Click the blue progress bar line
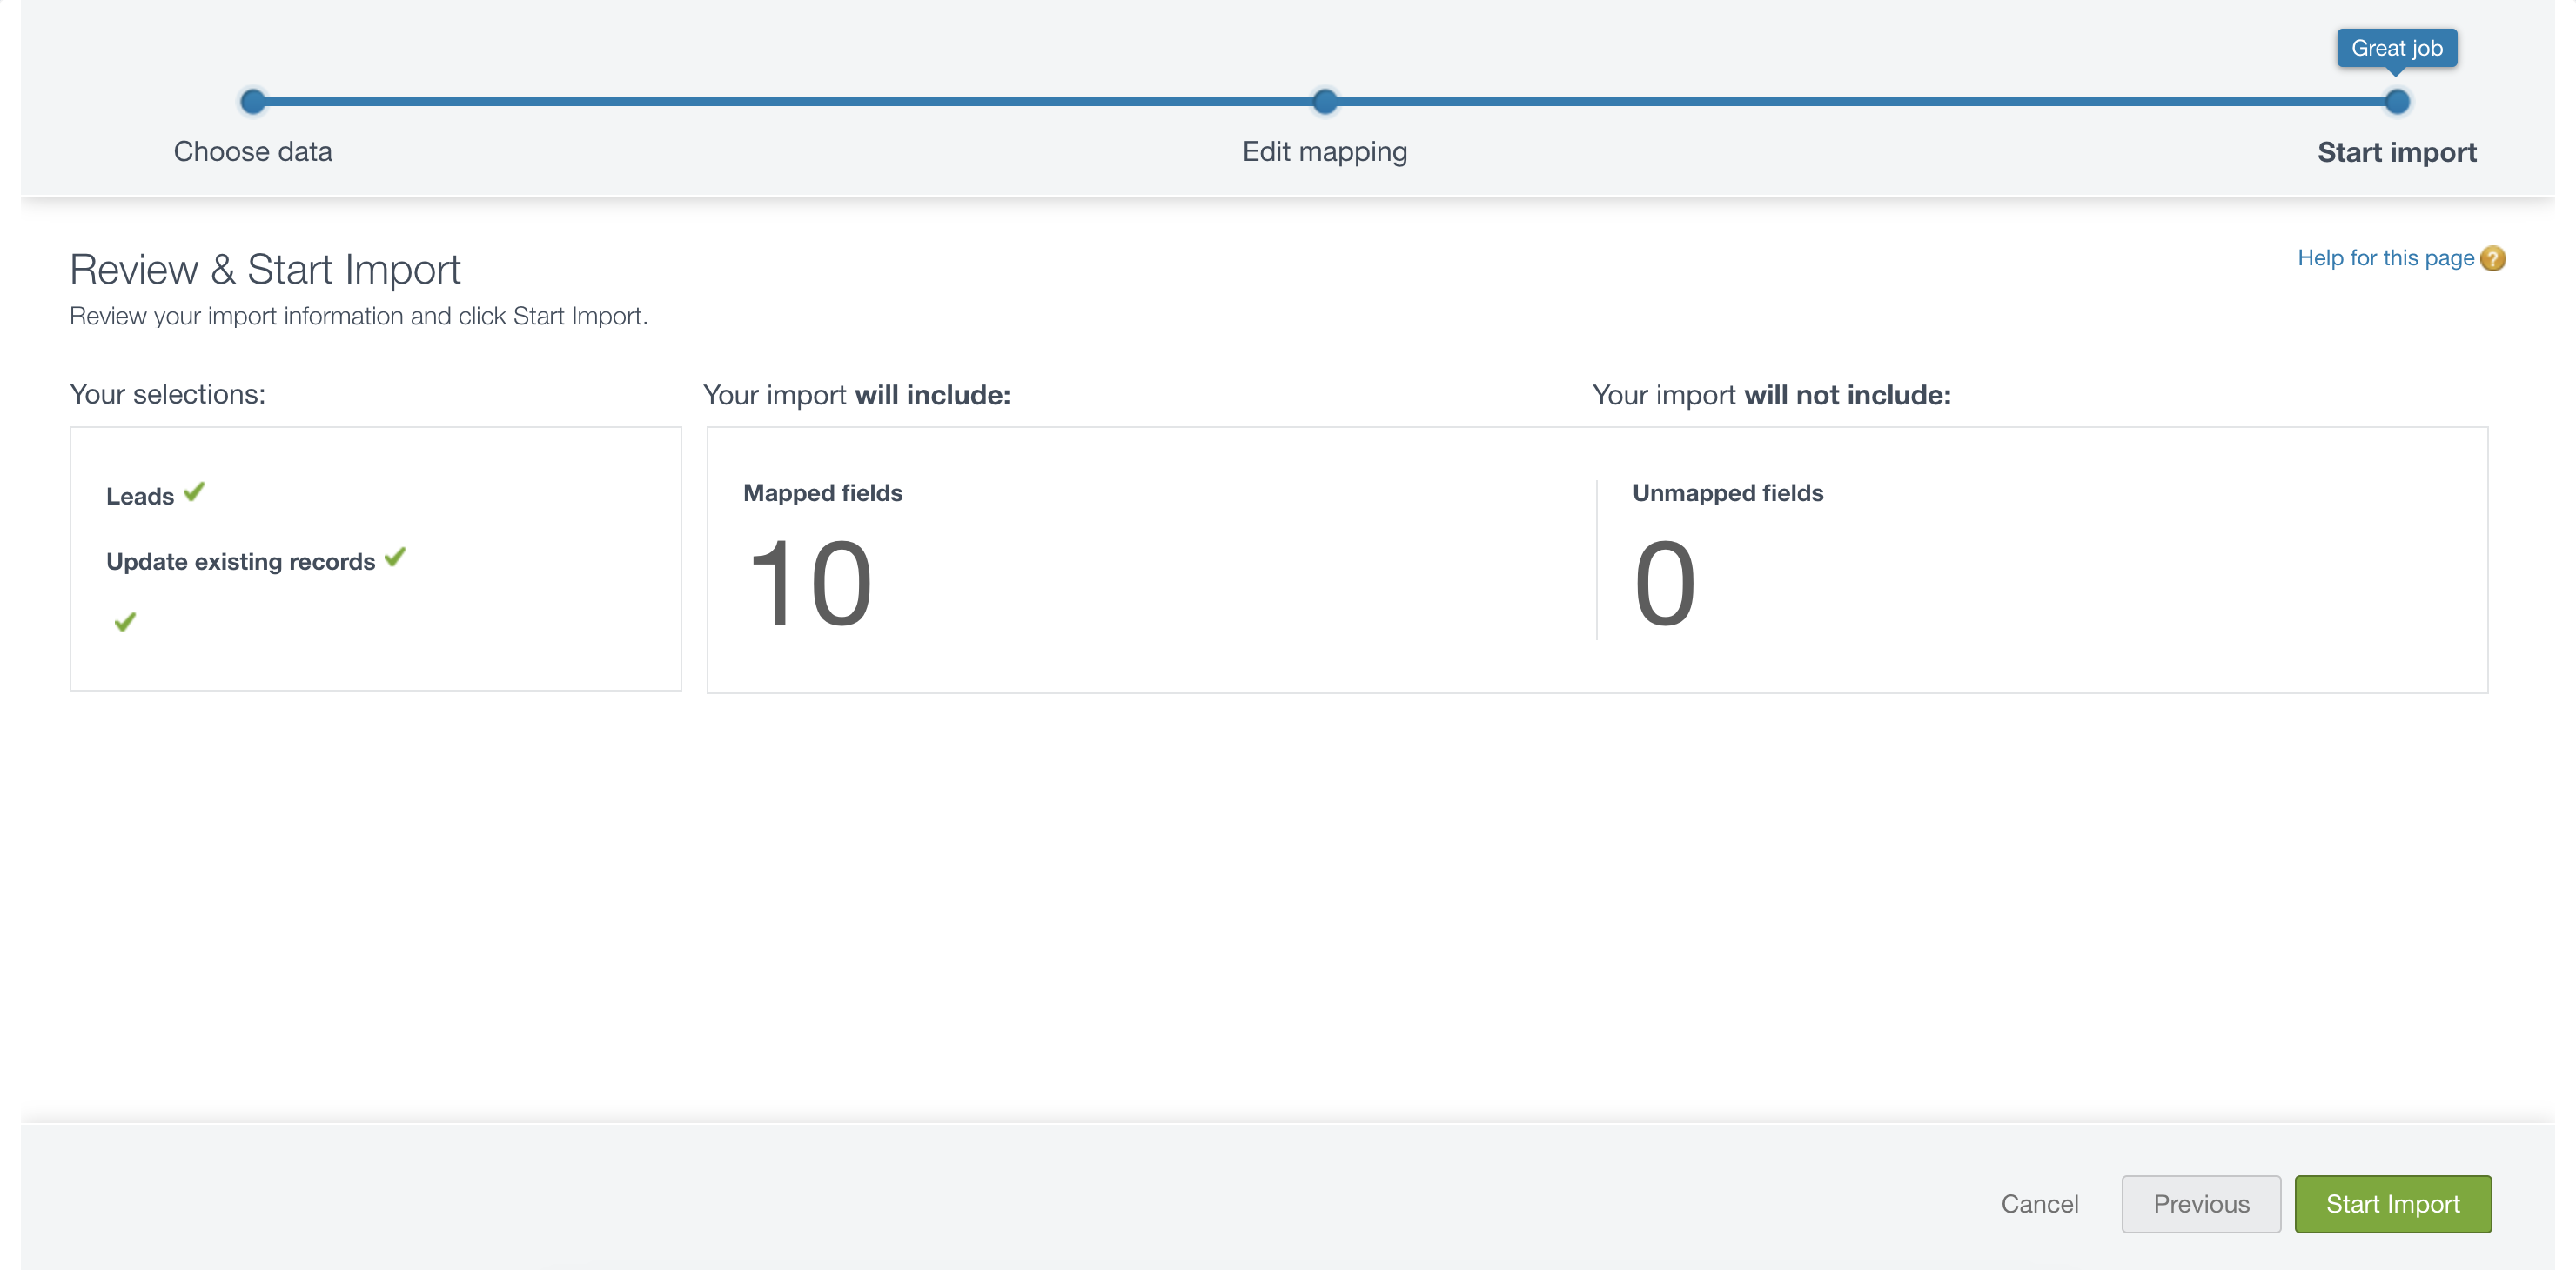This screenshot has width=2576, height=1270. [x=790, y=101]
